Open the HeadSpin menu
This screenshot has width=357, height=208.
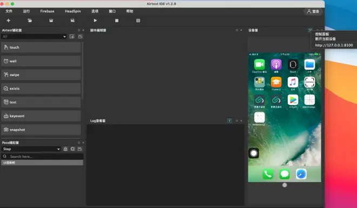pyautogui.click(x=72, y=11)
